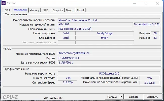The width and height of the screenshot is (164, 101).
Task: Click the Спецификации шины label
Action: (x=42, y=29)
